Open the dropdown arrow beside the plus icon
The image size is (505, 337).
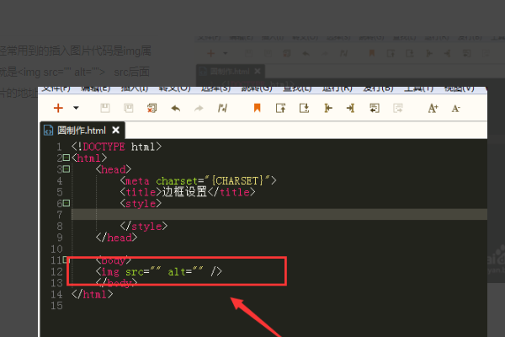(x=76, y=108)
